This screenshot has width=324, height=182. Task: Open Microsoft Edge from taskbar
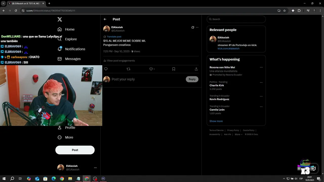54,179
